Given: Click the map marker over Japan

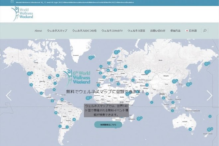Looking at the screenshot, I should pyautogui.click(x=188, y=84).
